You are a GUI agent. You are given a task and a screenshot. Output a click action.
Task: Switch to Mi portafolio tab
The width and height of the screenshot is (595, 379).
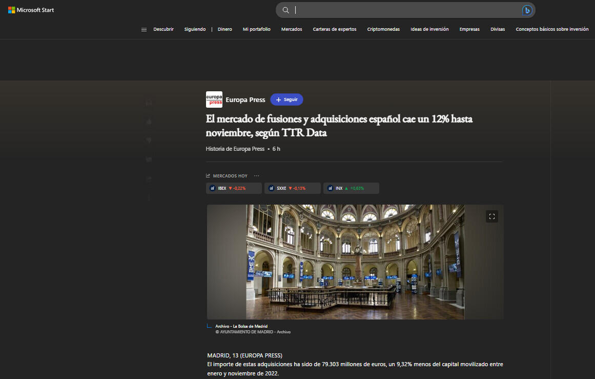click(256, 29)
